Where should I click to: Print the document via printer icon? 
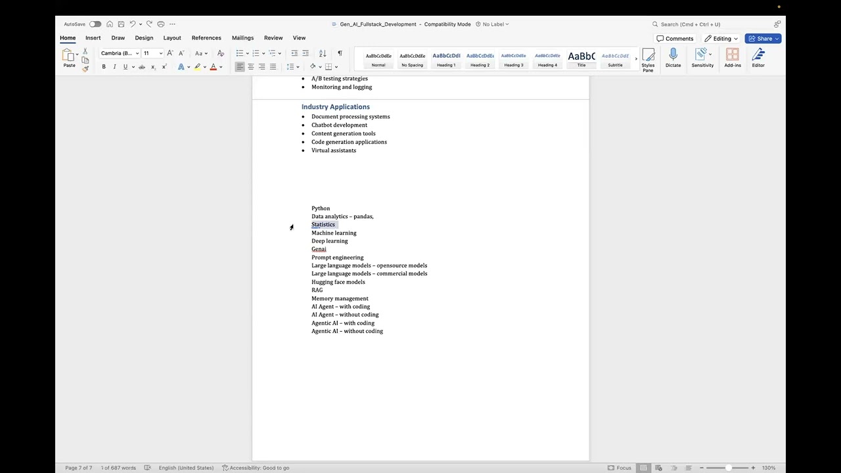point(160,24)
